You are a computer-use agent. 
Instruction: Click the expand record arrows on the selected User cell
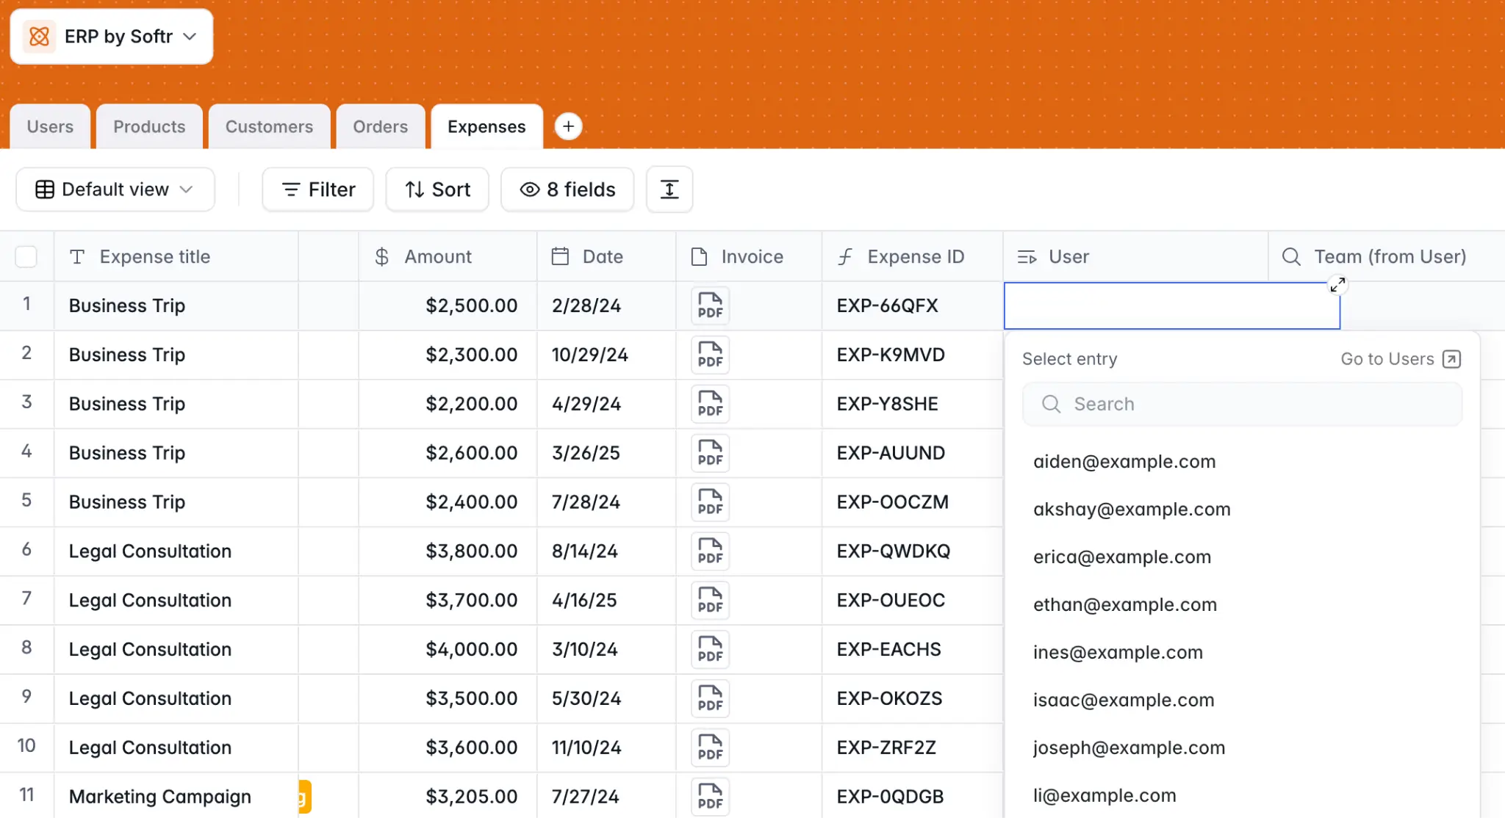tap(1337, 285)
